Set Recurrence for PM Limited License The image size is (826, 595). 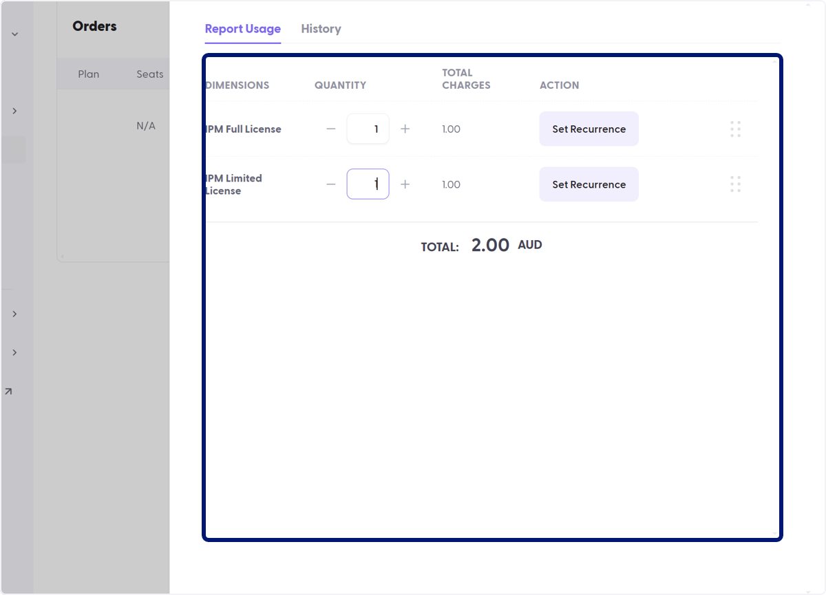[589, 184]
